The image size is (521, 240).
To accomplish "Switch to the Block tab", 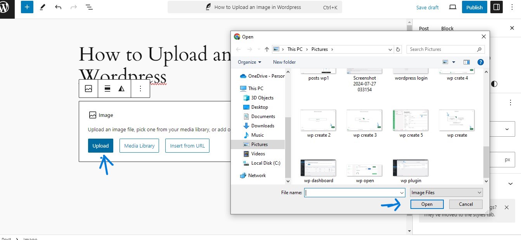I will 447,28.
